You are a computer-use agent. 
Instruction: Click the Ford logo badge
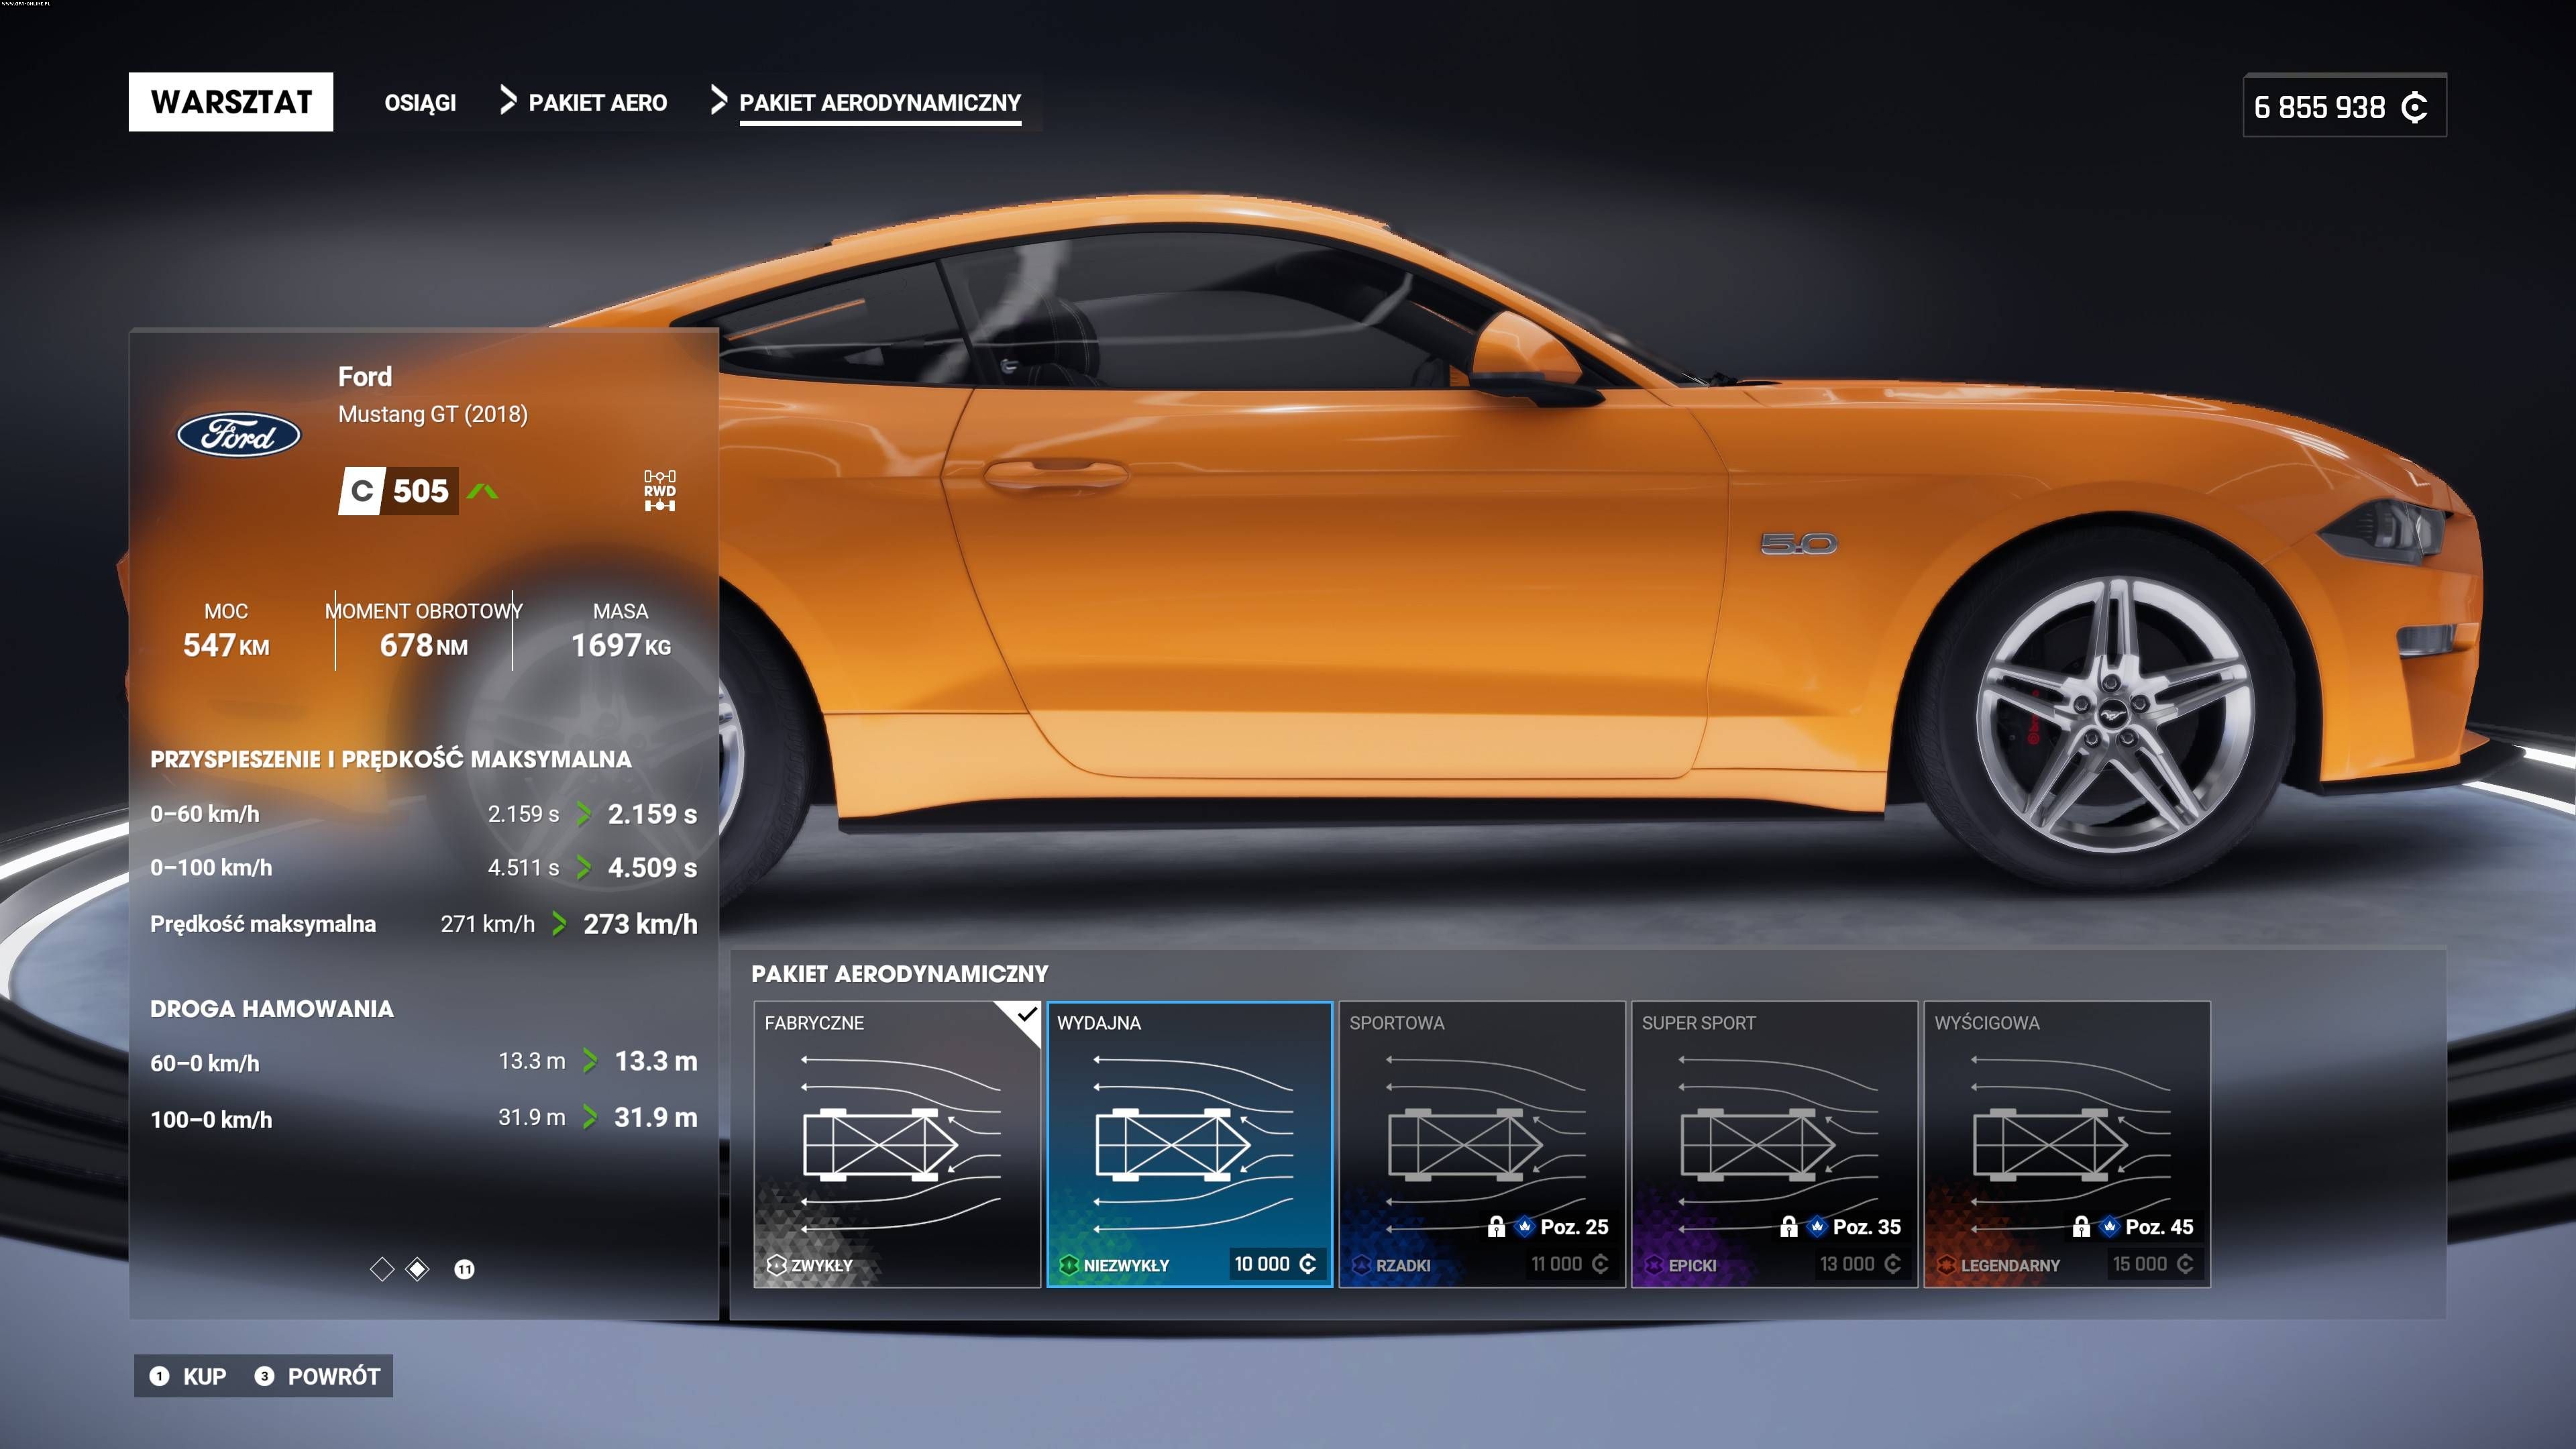[x=239, y=435]
